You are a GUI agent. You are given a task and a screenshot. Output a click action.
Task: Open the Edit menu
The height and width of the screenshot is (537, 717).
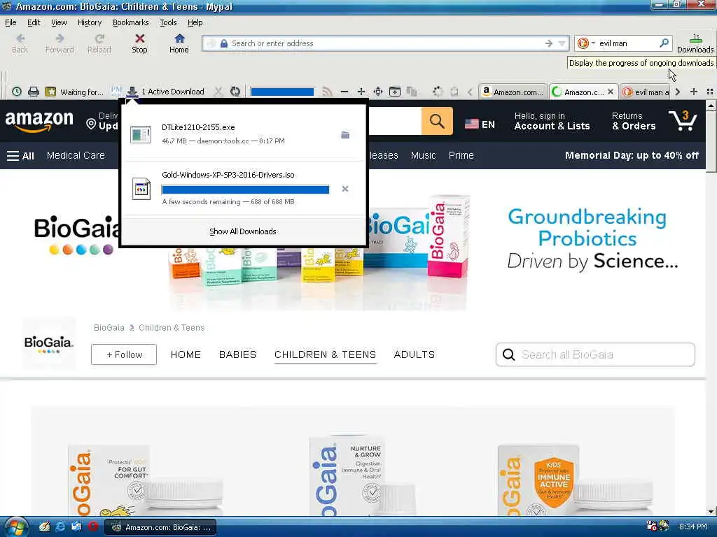point(34,22)
